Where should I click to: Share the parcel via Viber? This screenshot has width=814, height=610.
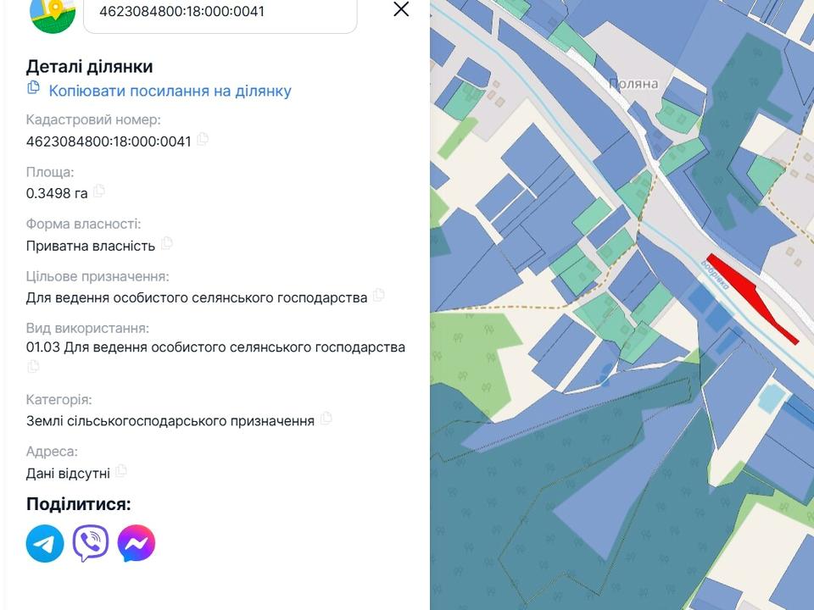[x=91, y=543]
